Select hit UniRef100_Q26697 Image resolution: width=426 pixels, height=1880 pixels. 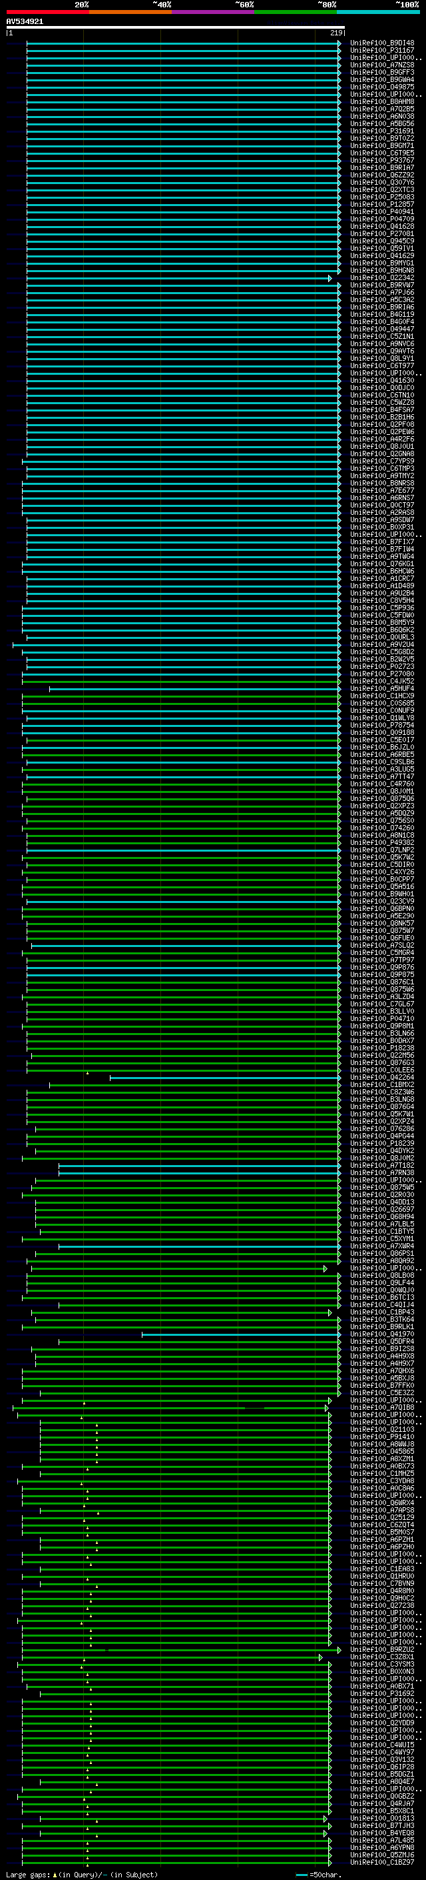381,1209
